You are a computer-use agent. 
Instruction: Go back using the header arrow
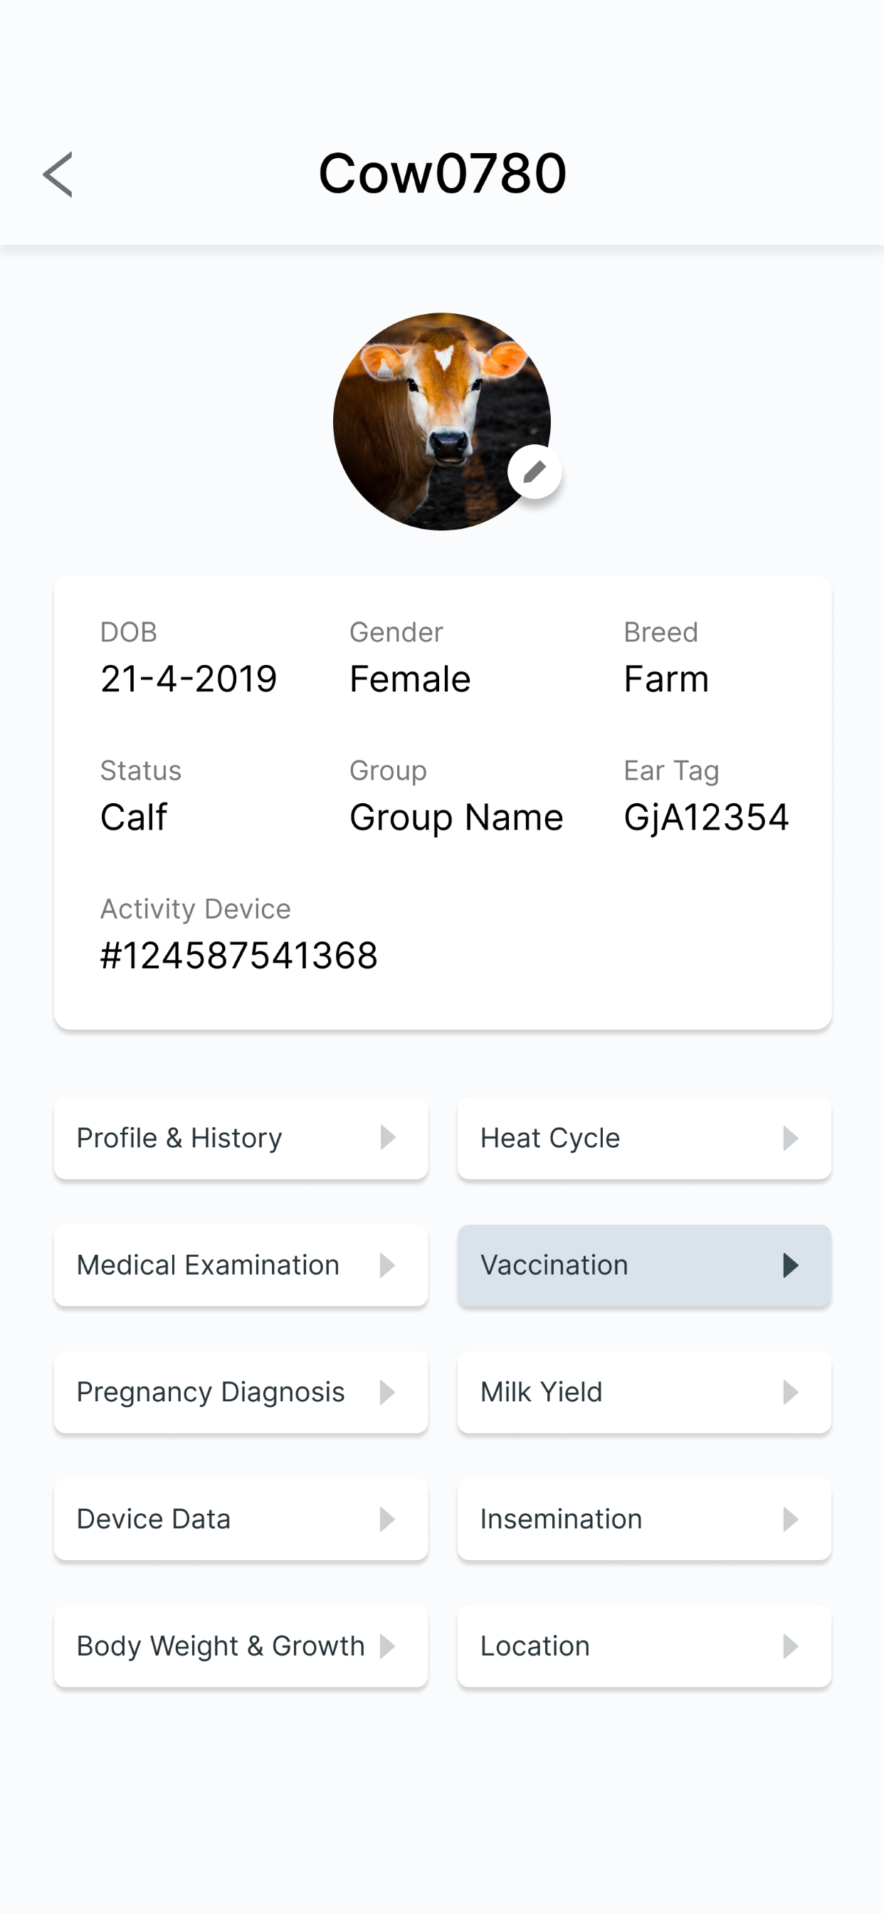(58, 174)
